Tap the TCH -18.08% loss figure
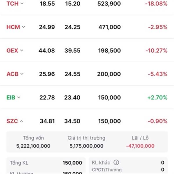The image size is (174, 174). [156, 4]
